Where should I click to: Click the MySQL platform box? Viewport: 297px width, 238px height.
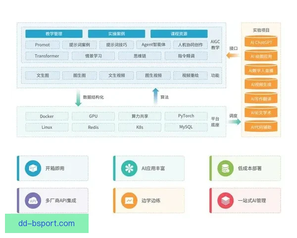(186, 127)
